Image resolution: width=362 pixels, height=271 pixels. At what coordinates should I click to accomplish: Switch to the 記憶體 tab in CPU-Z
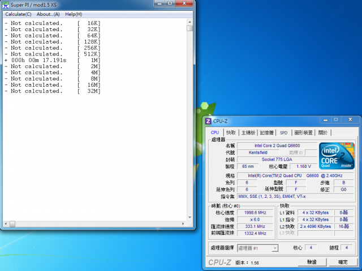[266, 133]
